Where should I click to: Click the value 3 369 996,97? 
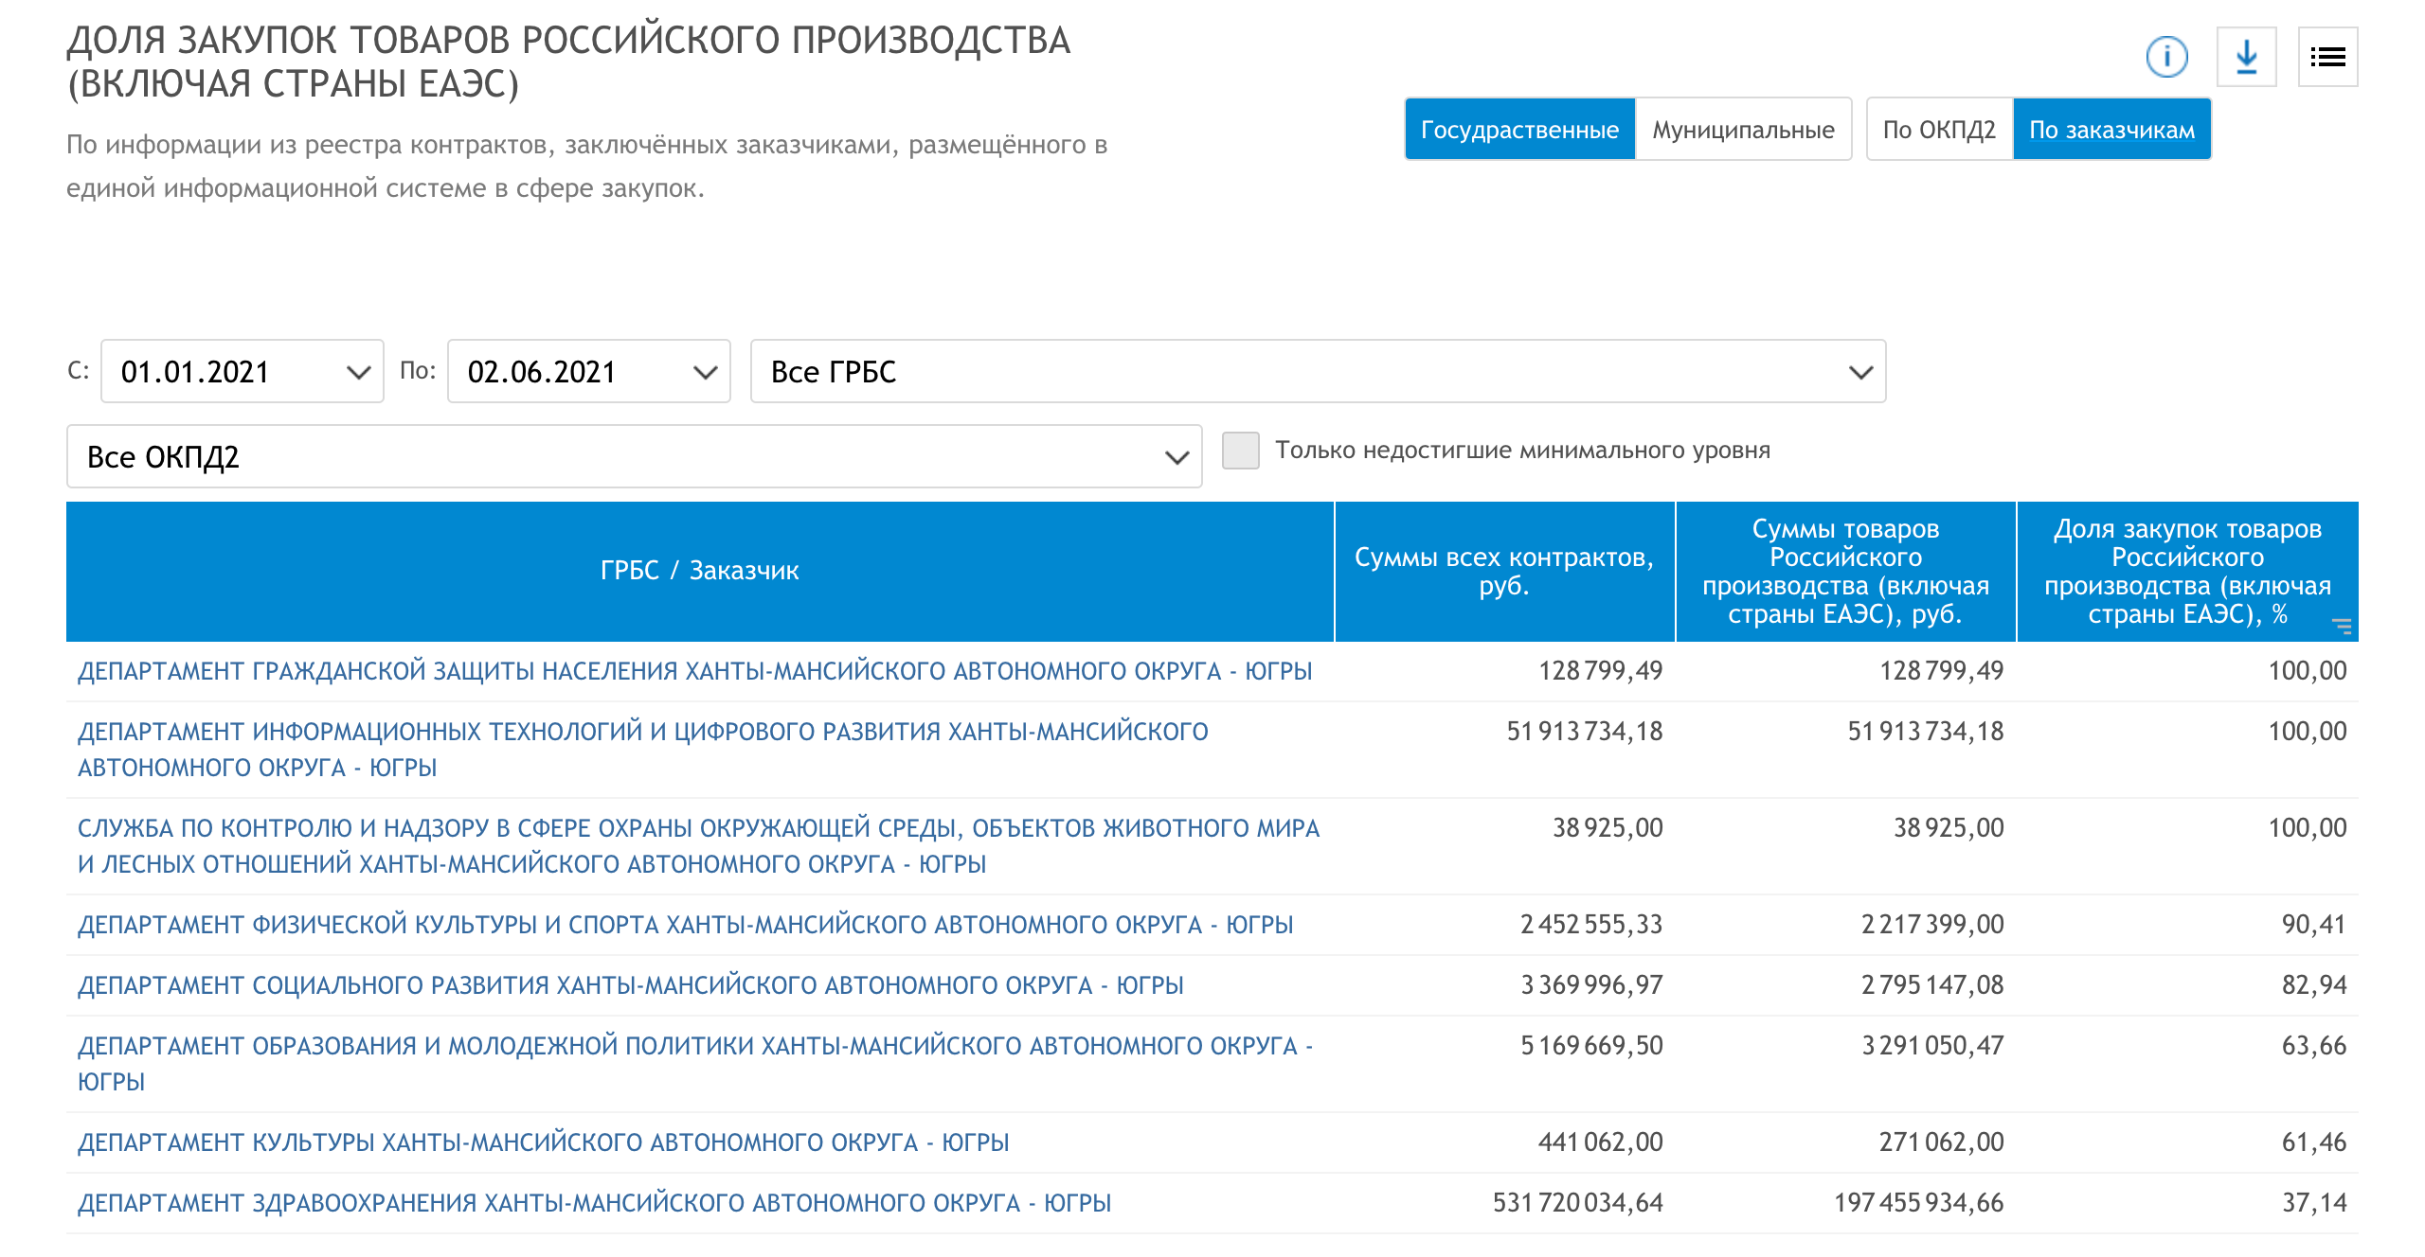(1591, 985)
